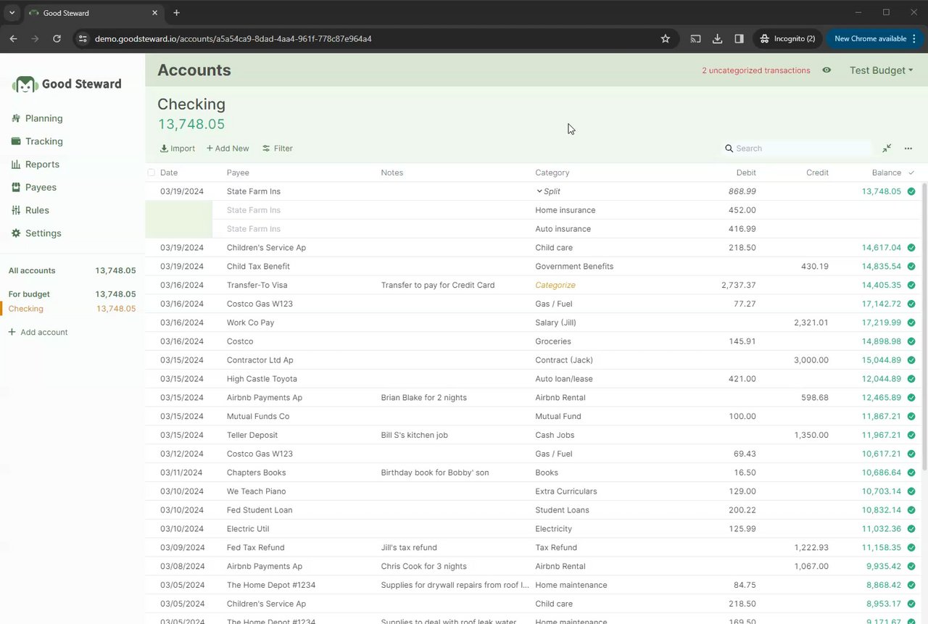Collapse the State Farm Ins Split category
Image resolution: width=928 pixels, height=624 pixels.
pyautogui.click(x=539, y=191)
